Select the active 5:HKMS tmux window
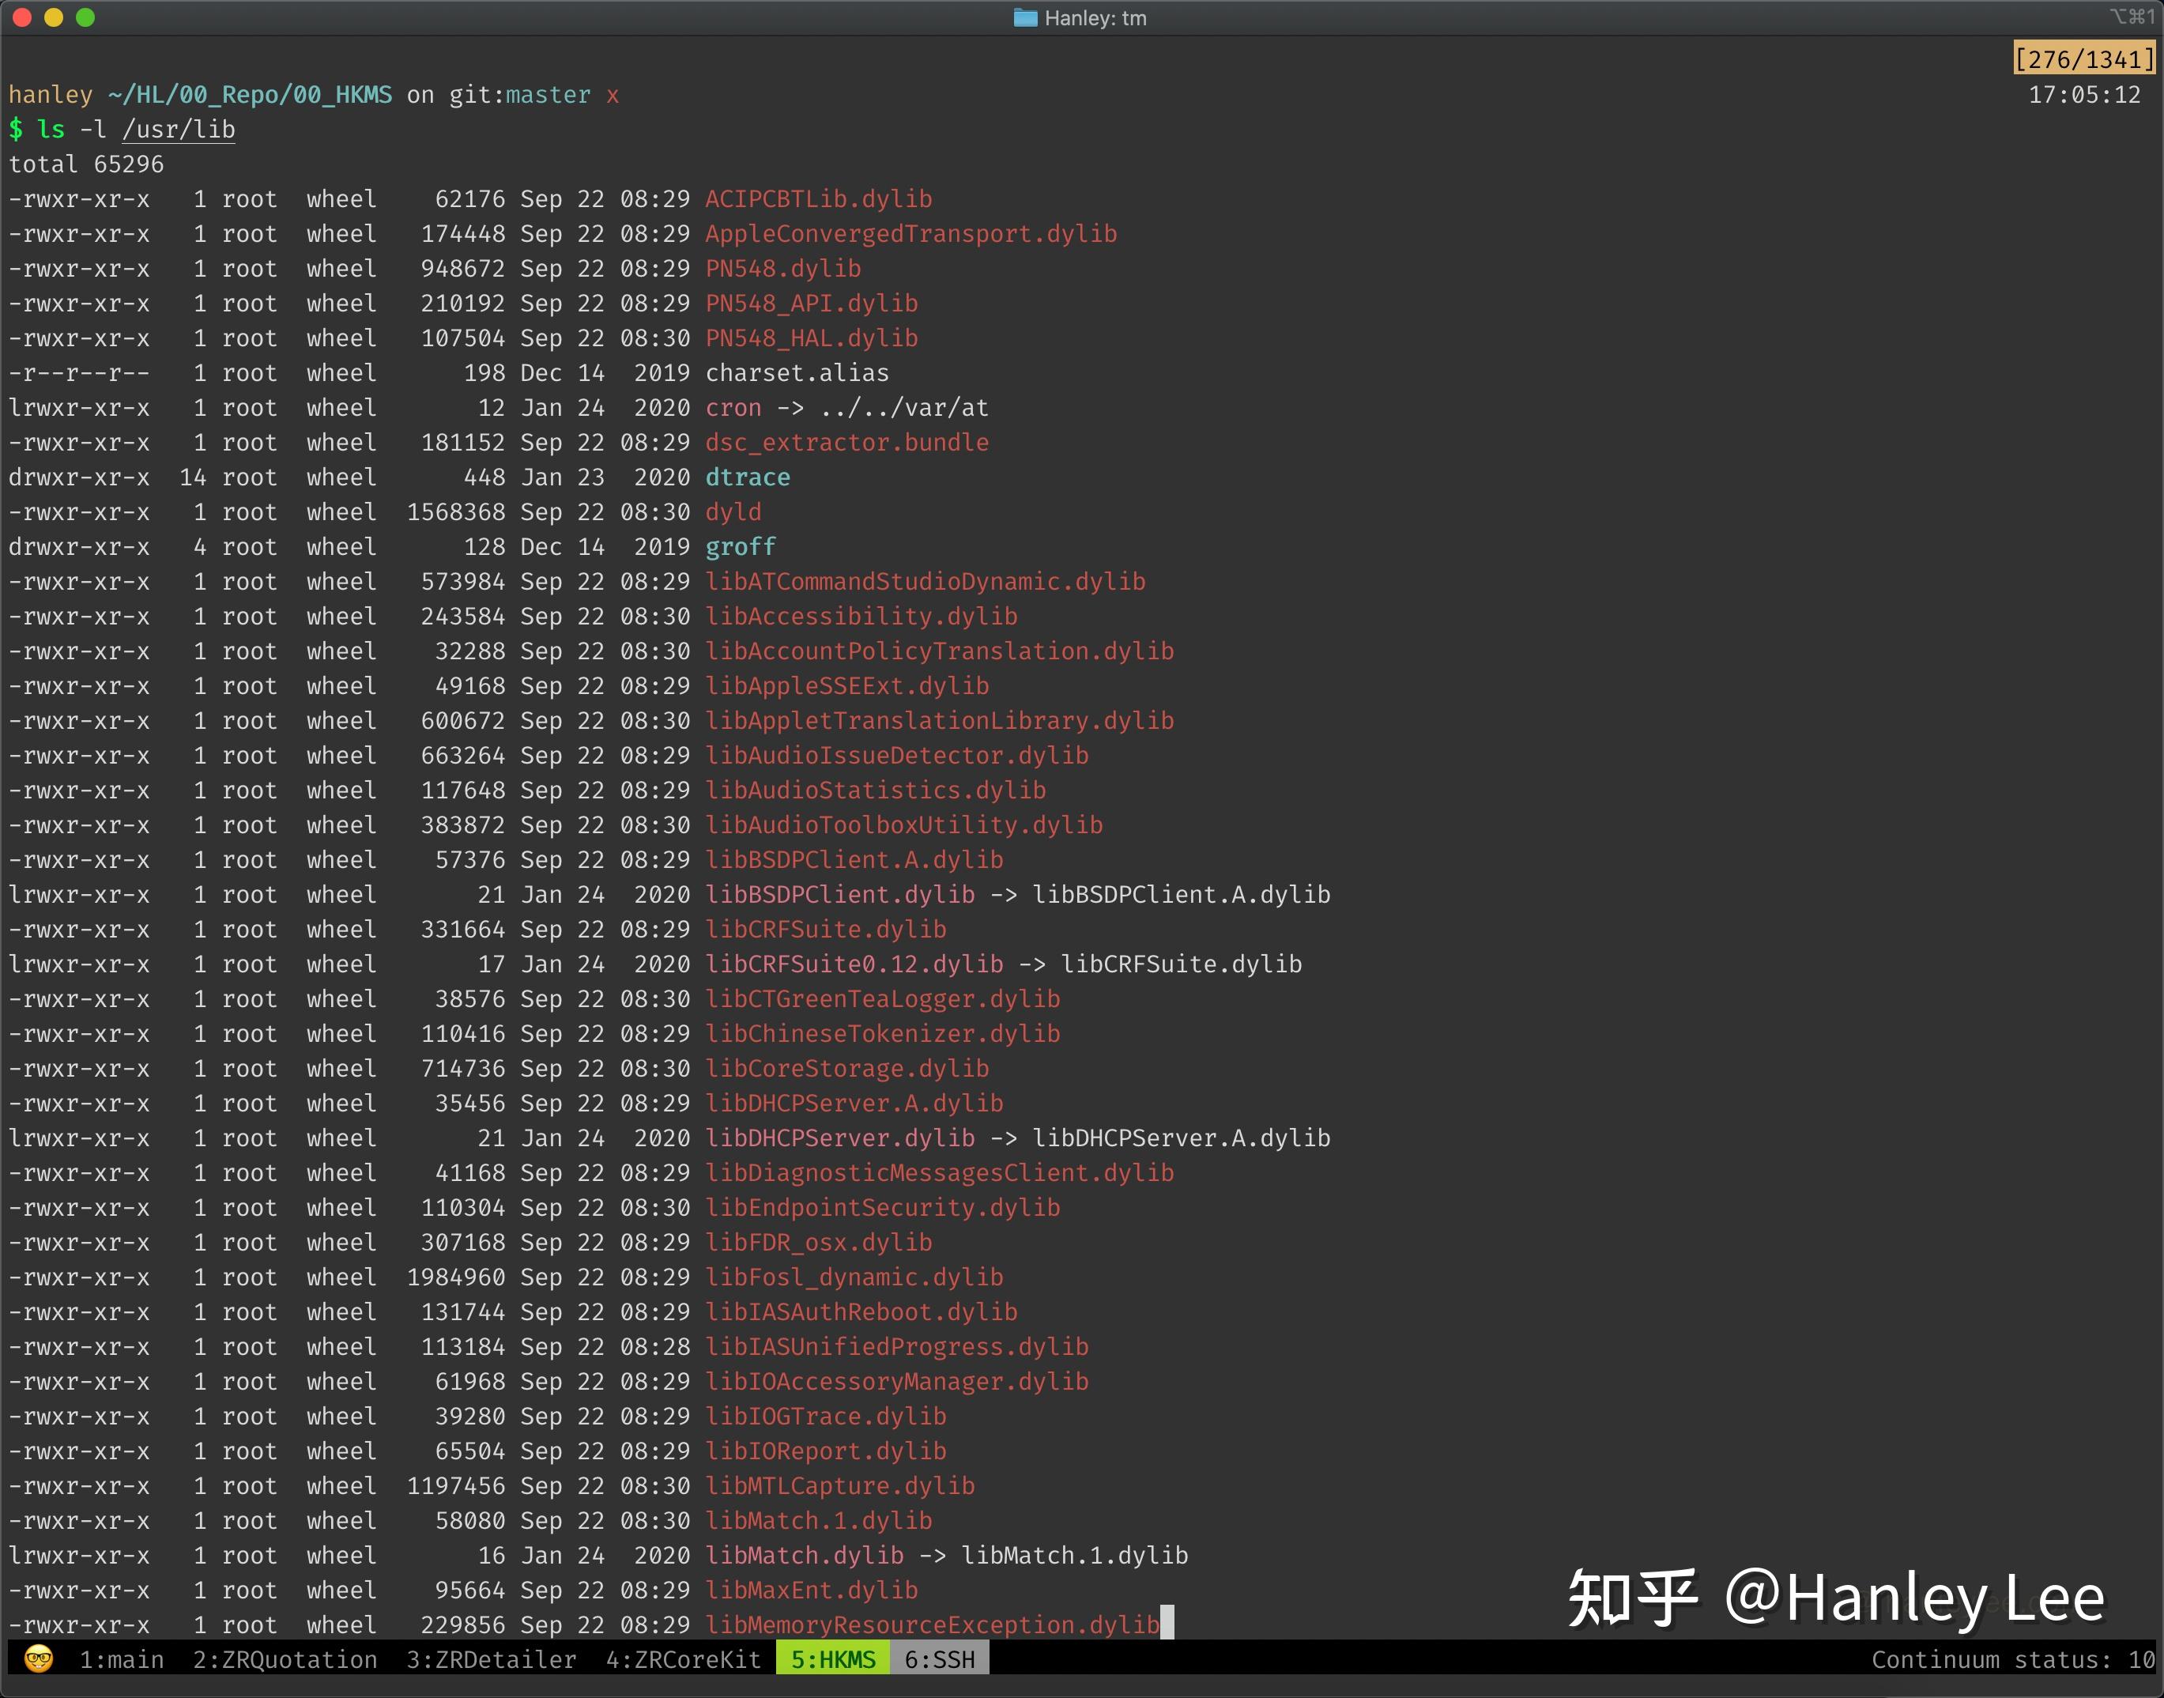Screen dimensions: 2164x1698 (833, 1659)
